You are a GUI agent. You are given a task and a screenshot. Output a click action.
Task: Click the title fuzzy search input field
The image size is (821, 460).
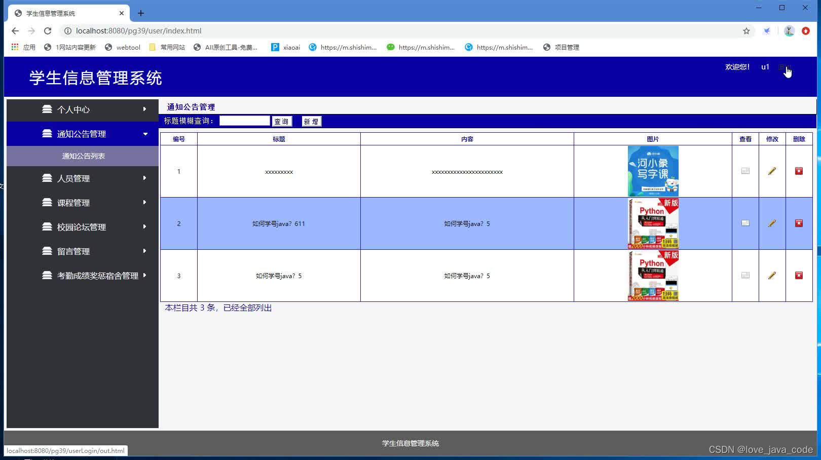point(244,120)
